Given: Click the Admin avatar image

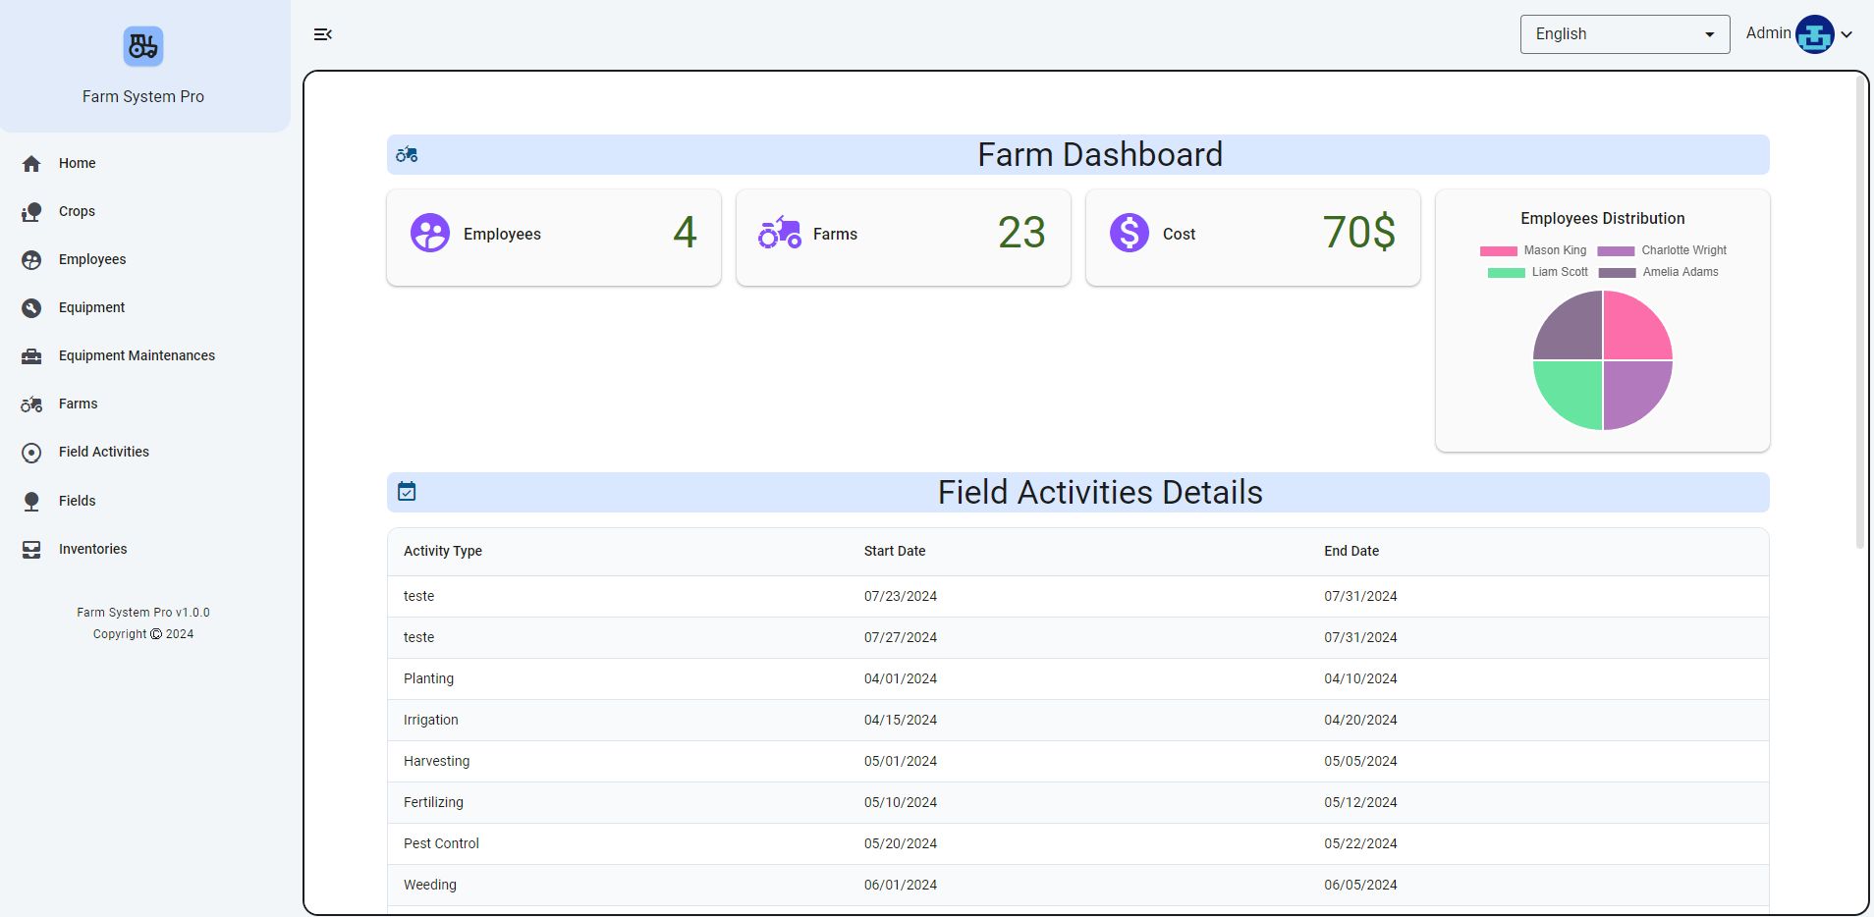Looking at the screenshot, I should coord(1814,34).
